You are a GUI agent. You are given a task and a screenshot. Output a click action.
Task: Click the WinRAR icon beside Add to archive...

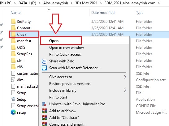click(44, 111)
